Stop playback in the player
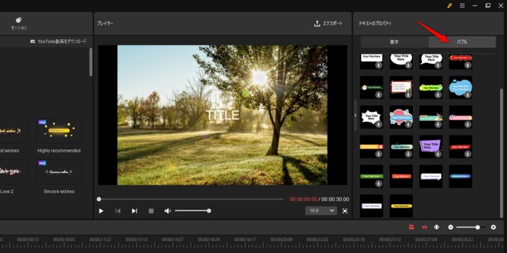 coord(151,211)
